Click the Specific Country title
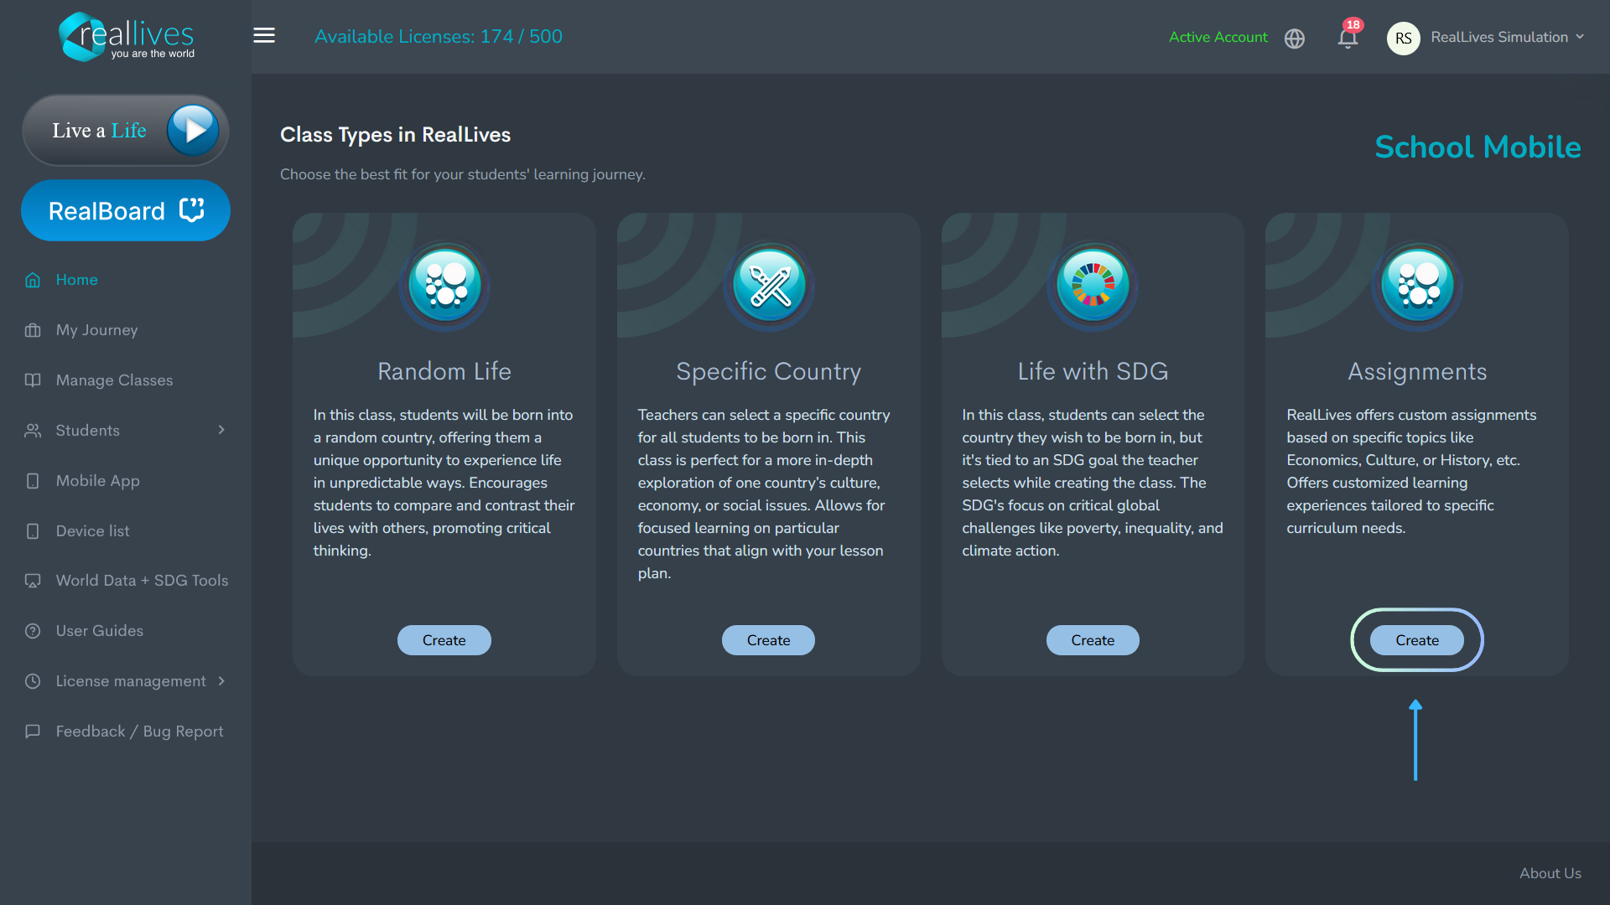Image resolution: width=1610 pixels, height=905 pixels. tap(769, 371)
